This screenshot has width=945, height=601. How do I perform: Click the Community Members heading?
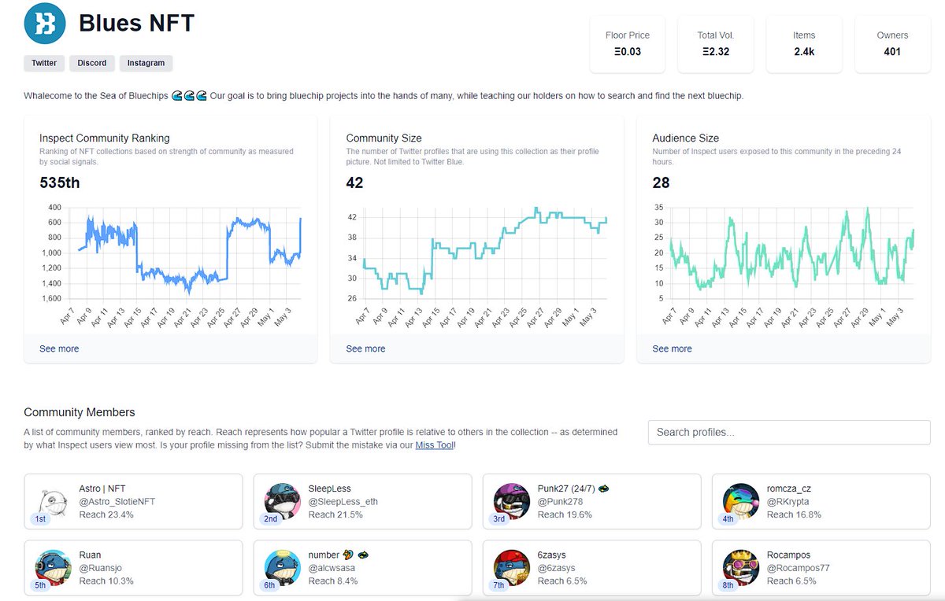point(80,412)
